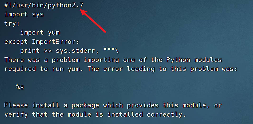Click "sys" in the "import sys" line
Screen dimensions: 253x124
[x=38, y=15]
